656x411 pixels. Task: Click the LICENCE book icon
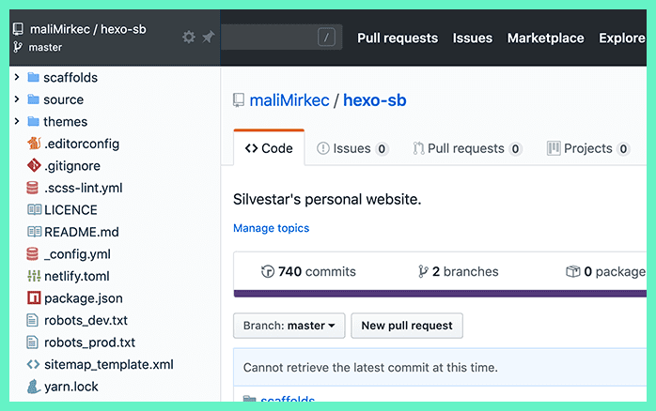pyautogui.click(x=35, y=209)
